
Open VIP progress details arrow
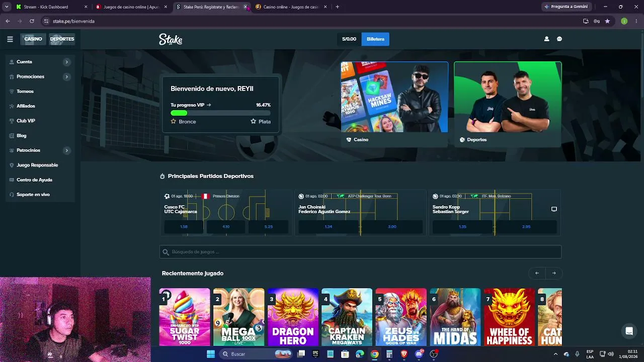[209, 105]
